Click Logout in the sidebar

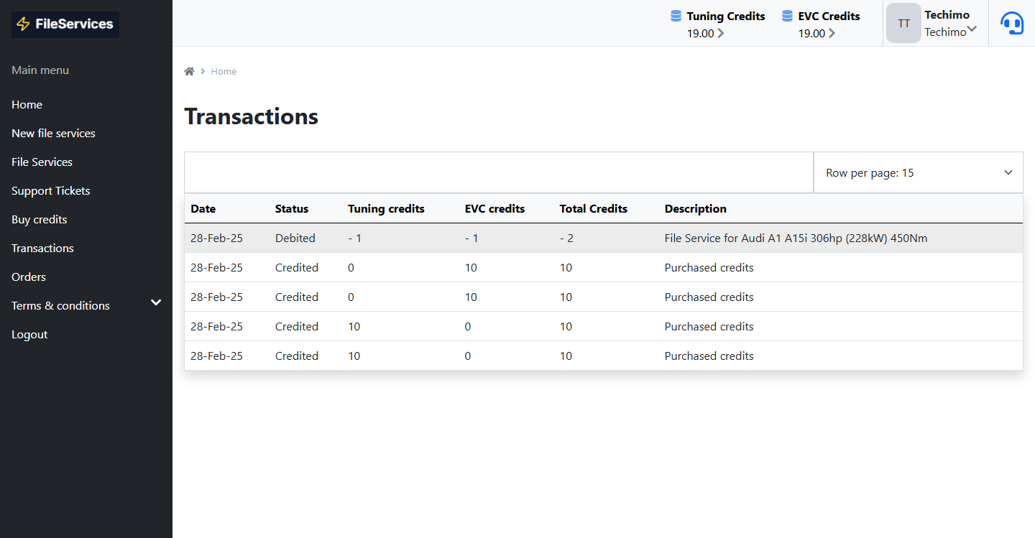coord(29,334)
